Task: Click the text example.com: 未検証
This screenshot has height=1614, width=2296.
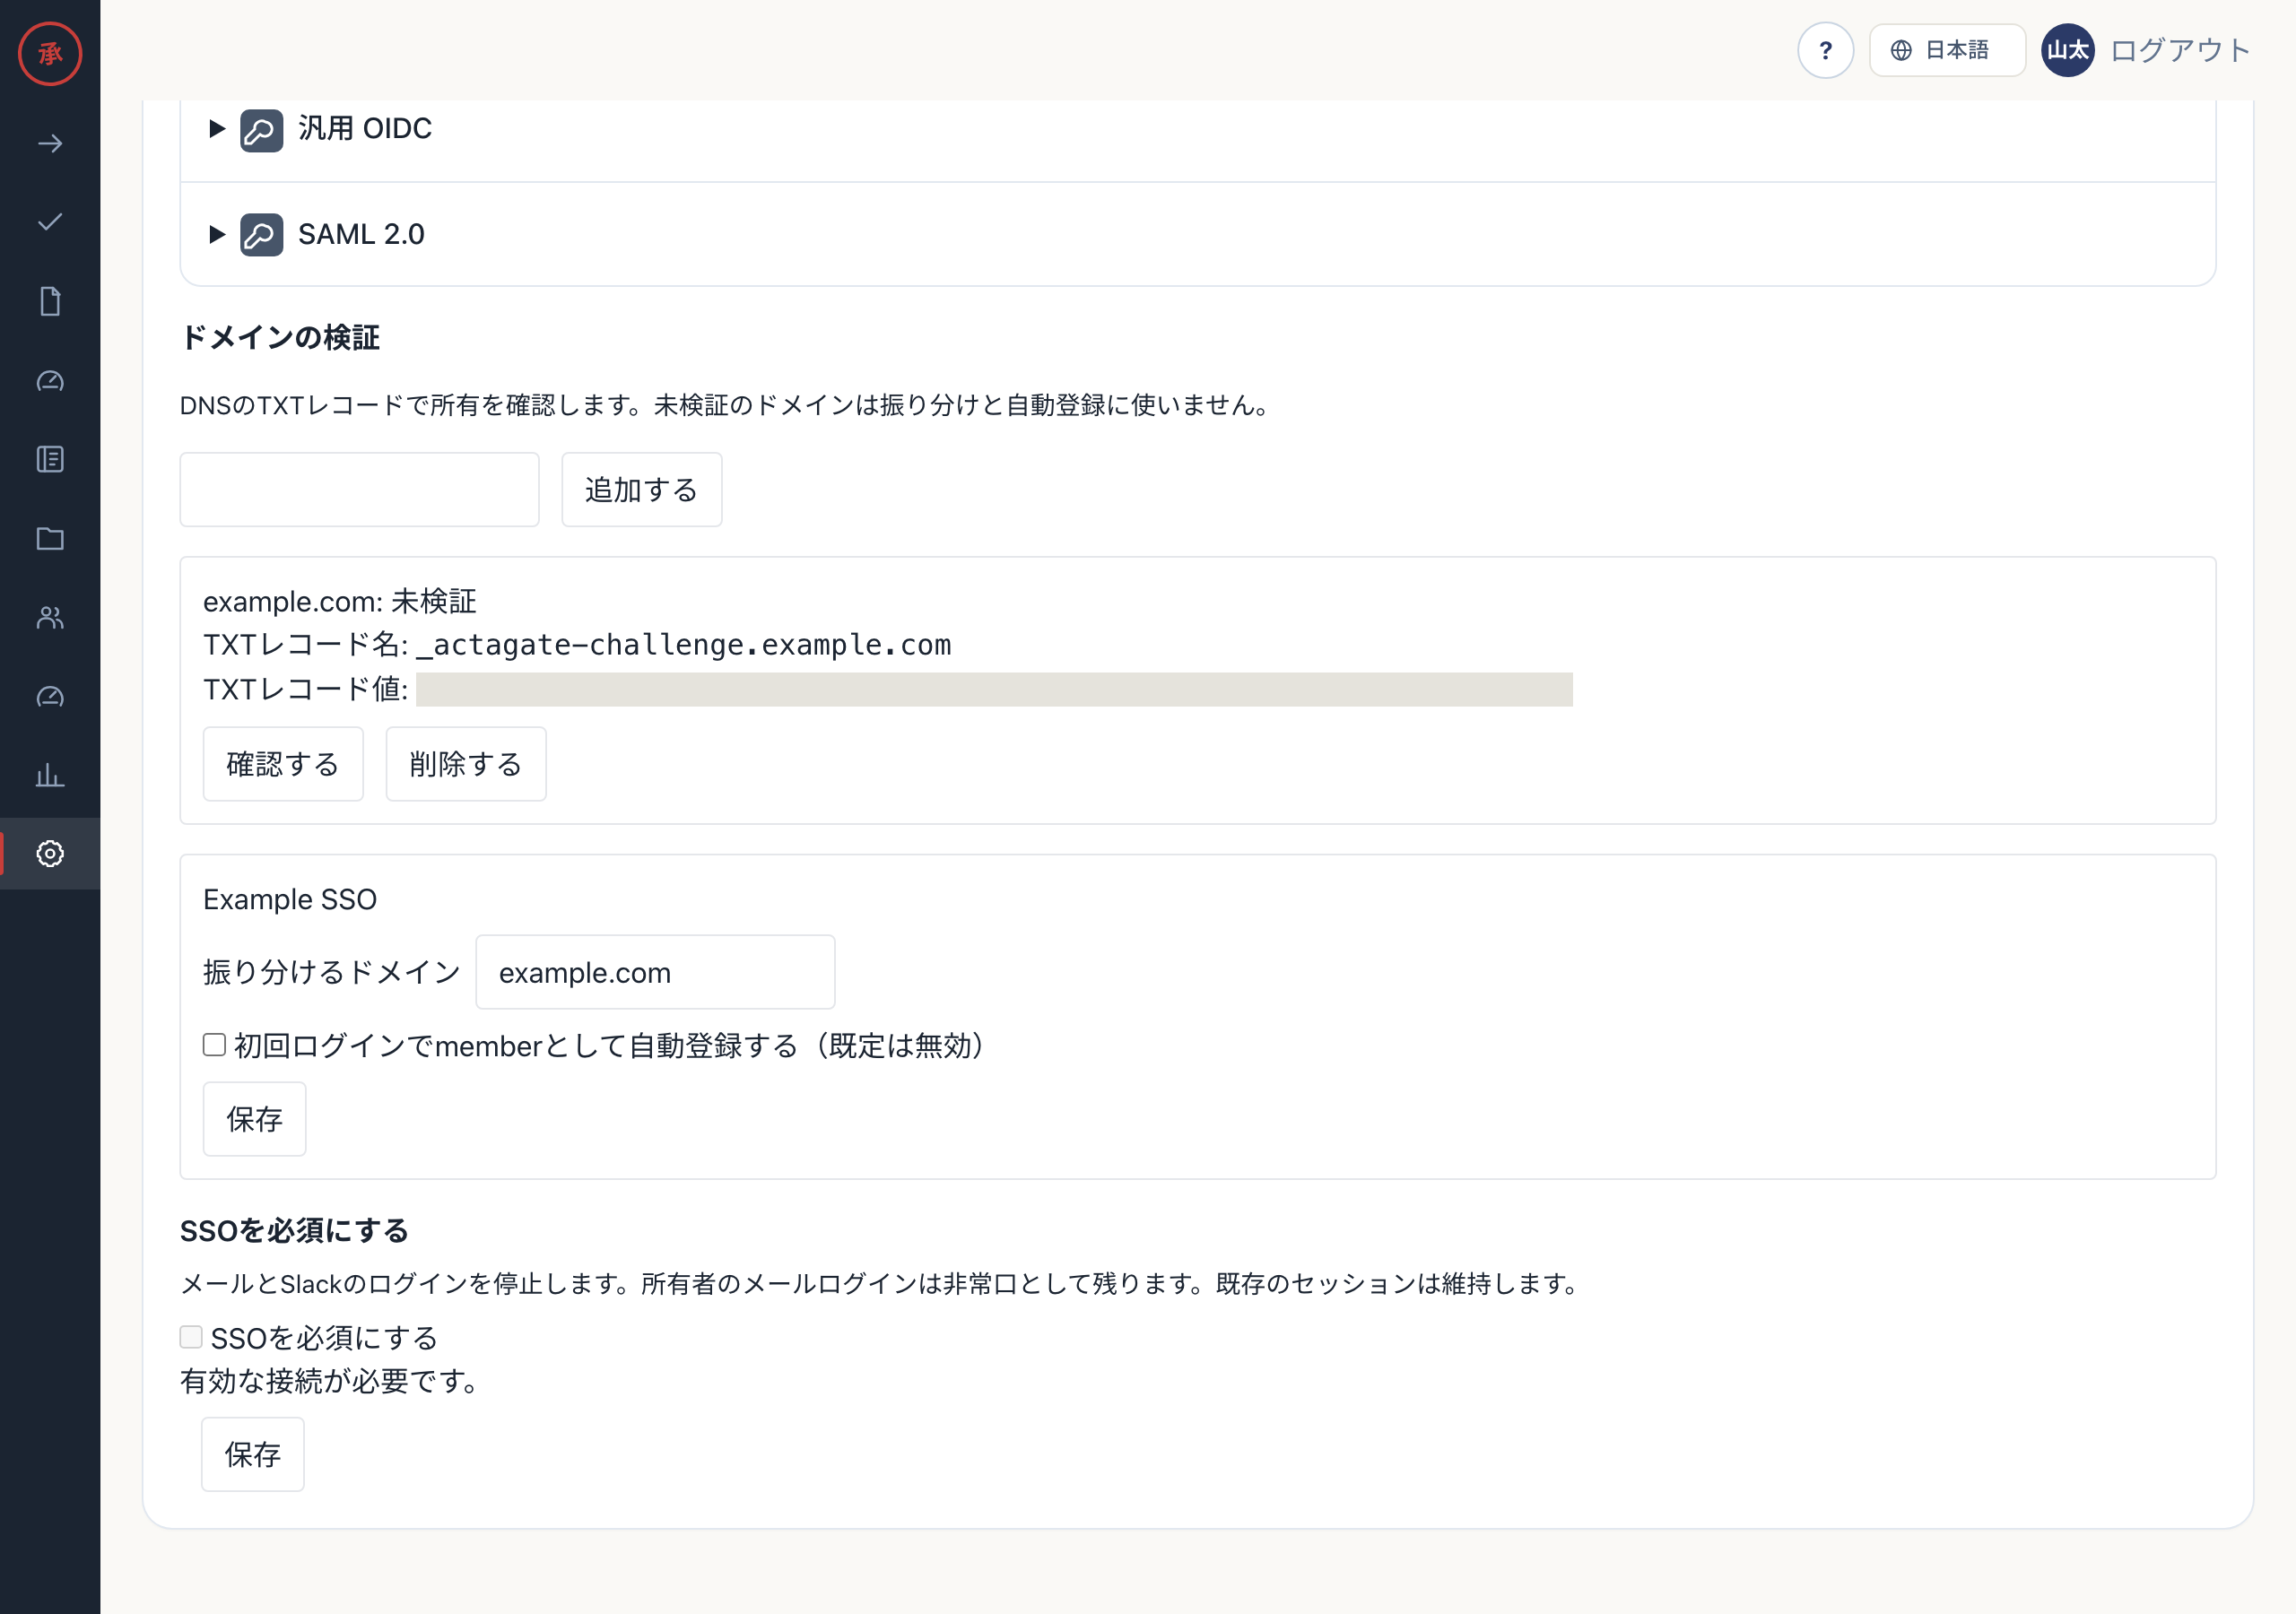Action: (340, 602)
